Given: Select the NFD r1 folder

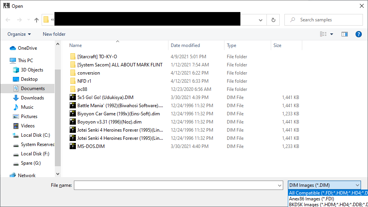Looking at the screenshot, I should (x=84, y=81).
